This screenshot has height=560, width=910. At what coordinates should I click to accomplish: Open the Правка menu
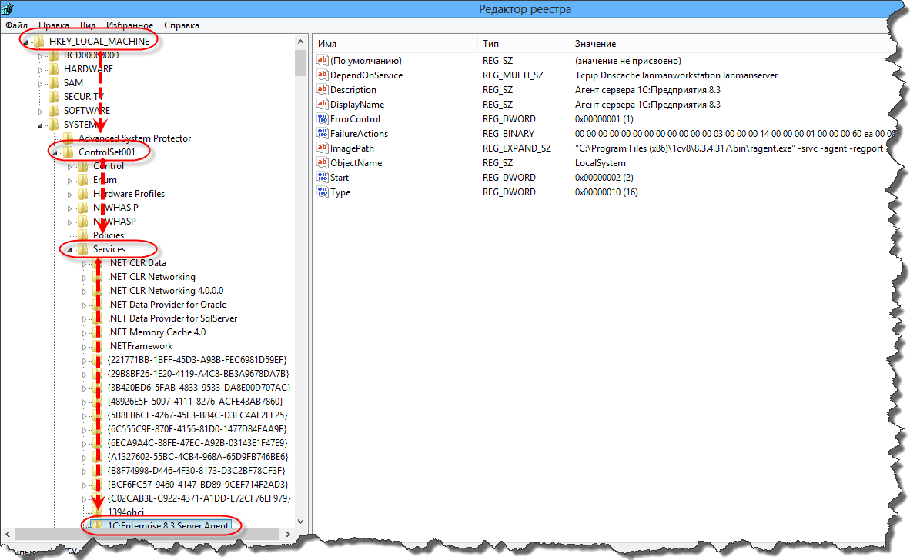(x=54, y=25)
